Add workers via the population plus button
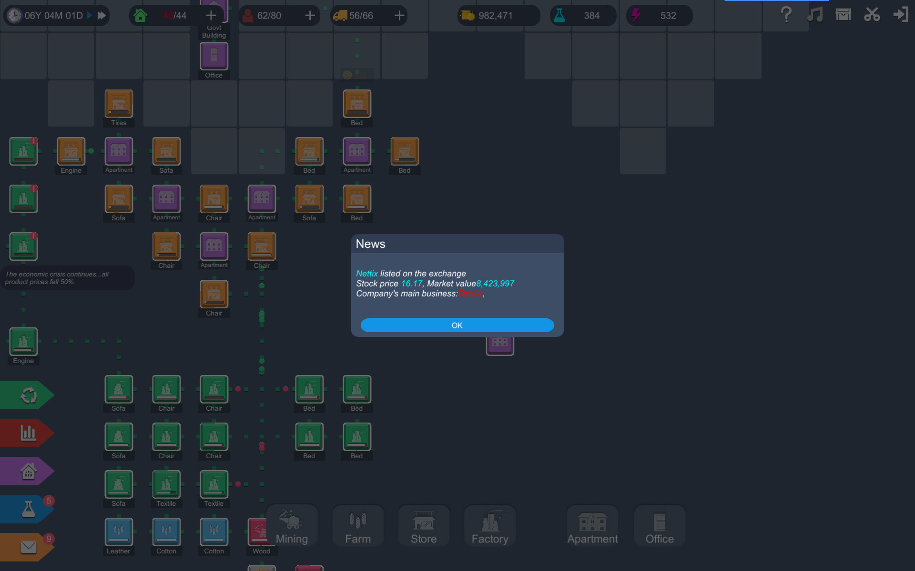 click(310, 15)
